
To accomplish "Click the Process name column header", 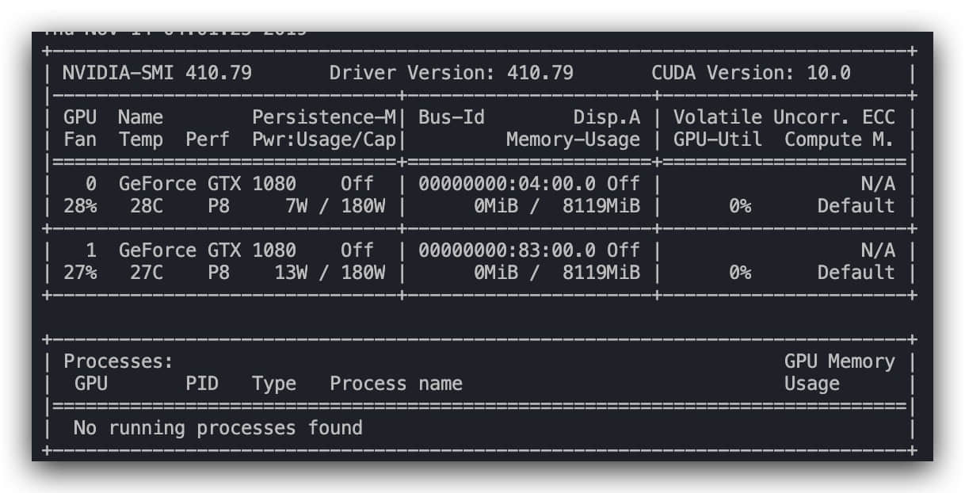I will point(396,384).
